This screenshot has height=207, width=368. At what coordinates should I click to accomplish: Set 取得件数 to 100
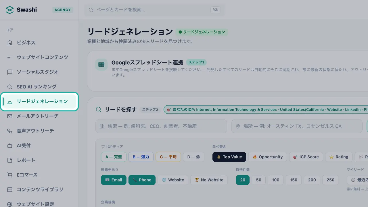click(x=276, y=180)
